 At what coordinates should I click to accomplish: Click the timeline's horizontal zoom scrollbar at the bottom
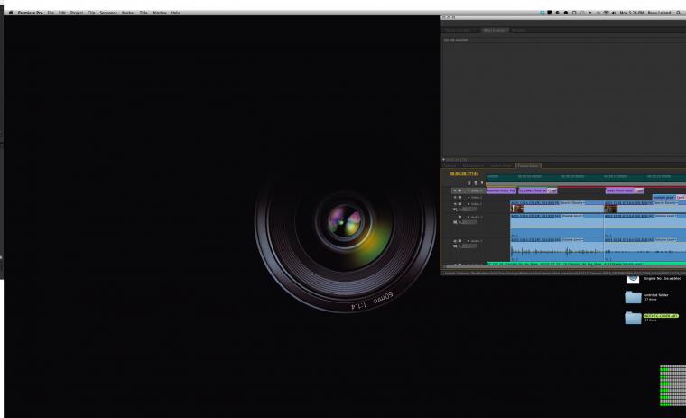[x=564, y=266]
